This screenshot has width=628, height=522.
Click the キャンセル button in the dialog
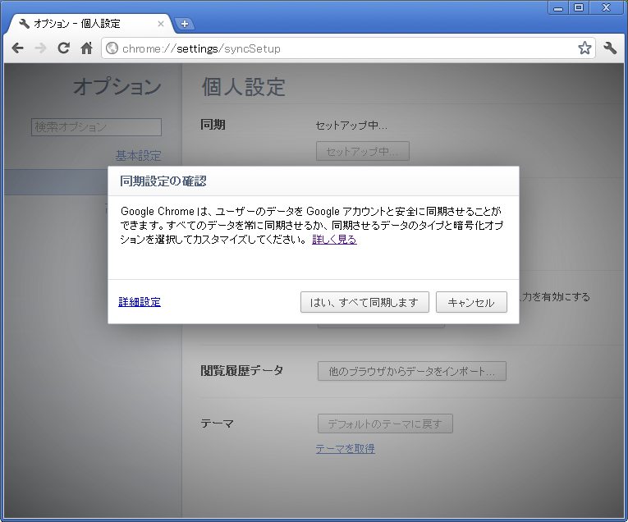tap(471, 302)
